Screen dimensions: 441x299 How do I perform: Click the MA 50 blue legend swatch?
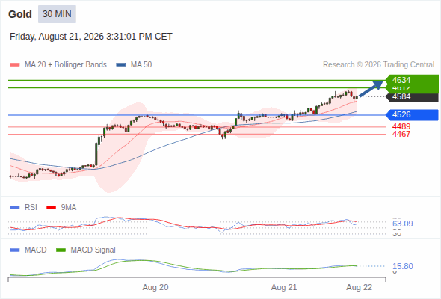point(121,65)
